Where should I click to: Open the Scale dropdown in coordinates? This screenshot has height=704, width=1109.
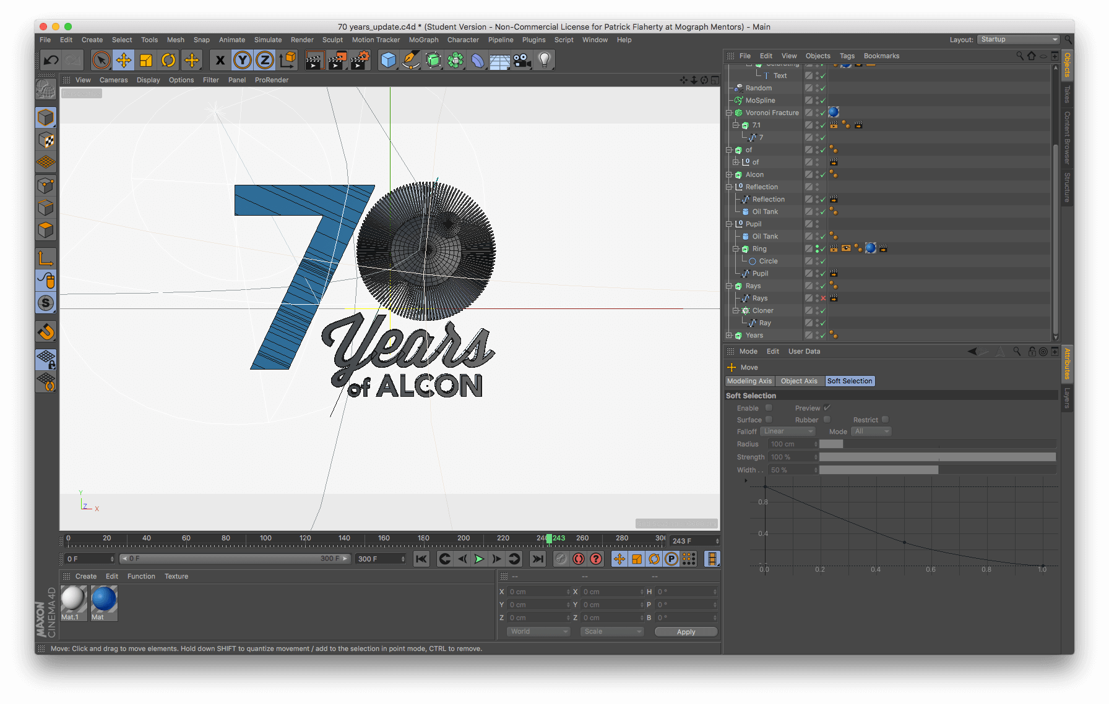pos(612,632)
